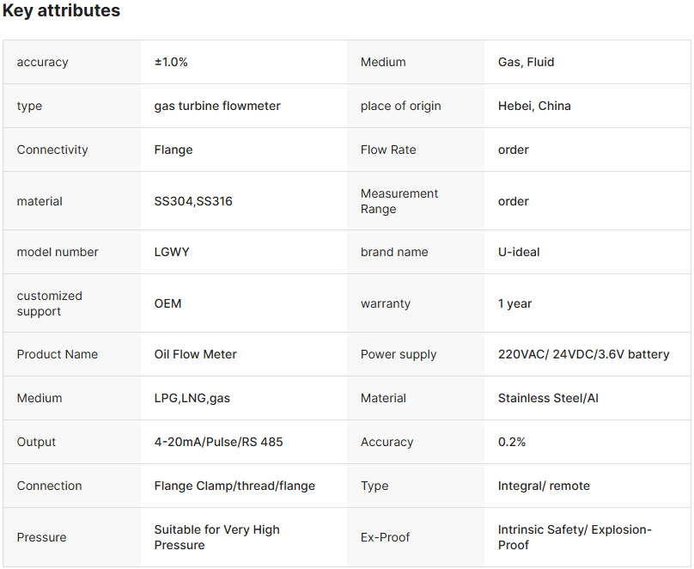694x569 pixels.
Task: Select the Hebei, China origin value
Action: [534, 106]
